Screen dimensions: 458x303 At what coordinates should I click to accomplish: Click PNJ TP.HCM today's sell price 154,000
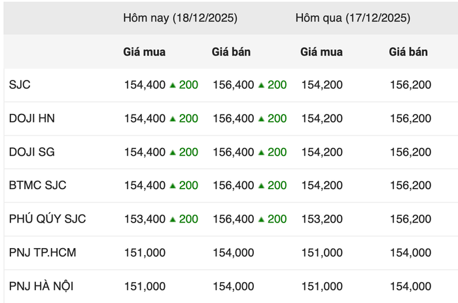(x=234, y=253)
